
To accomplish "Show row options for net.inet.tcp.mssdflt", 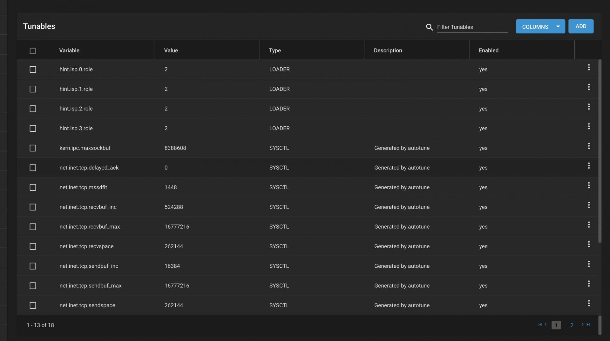I will pos(588,185).
